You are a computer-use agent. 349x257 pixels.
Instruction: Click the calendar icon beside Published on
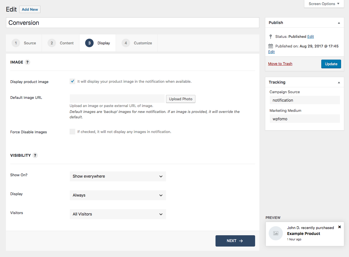click(x=271, y=46)
